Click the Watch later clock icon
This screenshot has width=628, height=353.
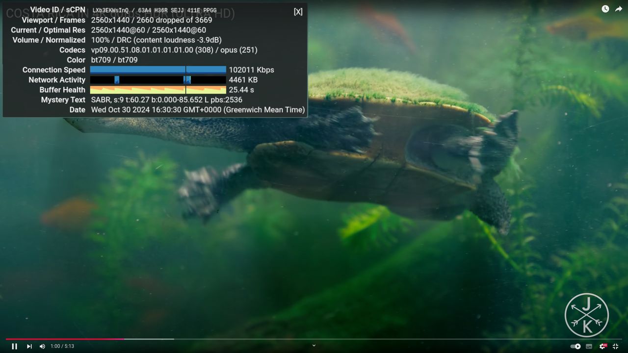click(x=605, y=9)
